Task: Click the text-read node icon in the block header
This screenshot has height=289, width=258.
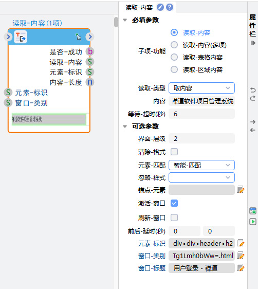Action: pyautogui.click(x=21, y=37)
